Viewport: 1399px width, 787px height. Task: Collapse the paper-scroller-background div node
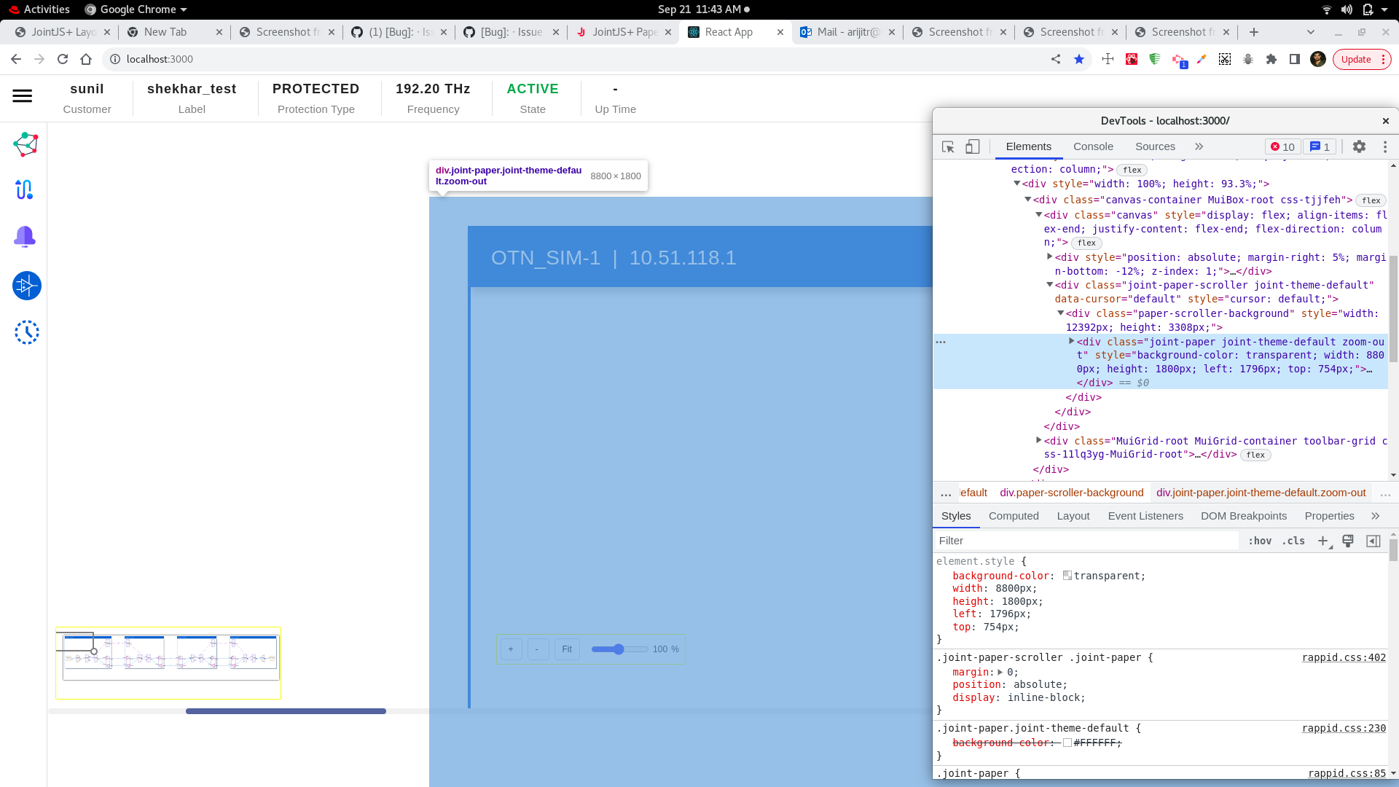1061,313
